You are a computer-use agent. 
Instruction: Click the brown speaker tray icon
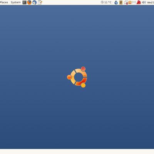121,2
